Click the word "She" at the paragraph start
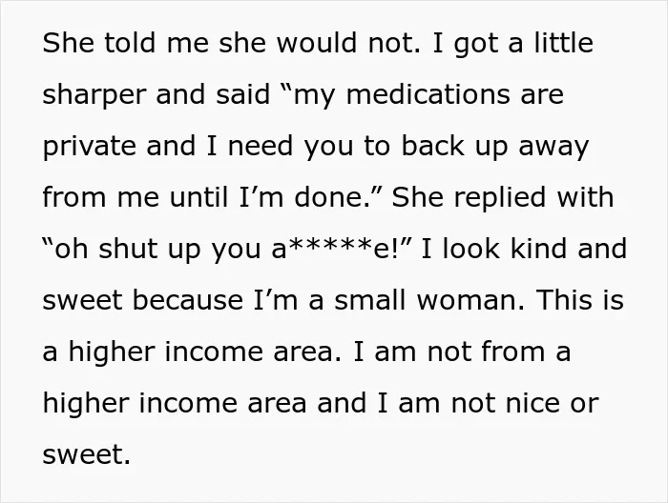The height and width of the screenshot is (503, 668). (68, 43)
